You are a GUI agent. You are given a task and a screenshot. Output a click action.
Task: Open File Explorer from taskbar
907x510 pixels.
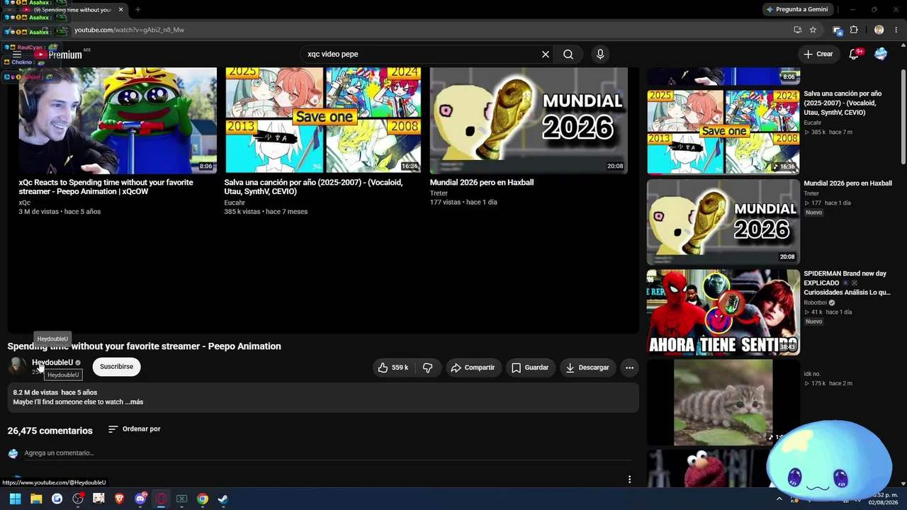pos(36,499)
